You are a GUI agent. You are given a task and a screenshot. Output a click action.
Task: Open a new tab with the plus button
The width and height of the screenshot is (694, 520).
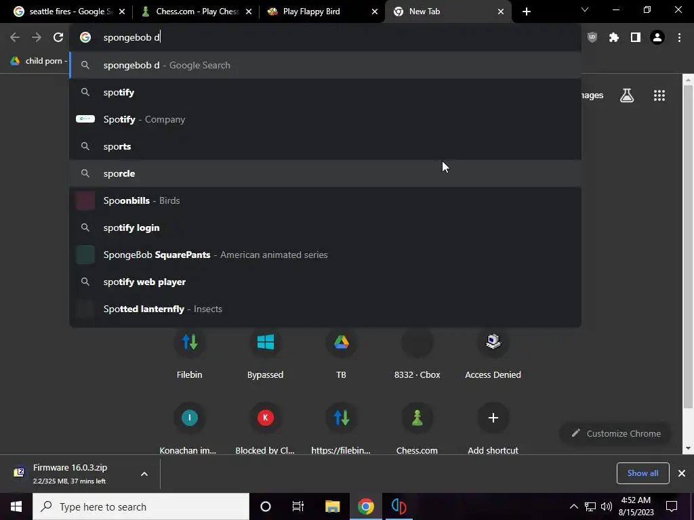[526, 12]
